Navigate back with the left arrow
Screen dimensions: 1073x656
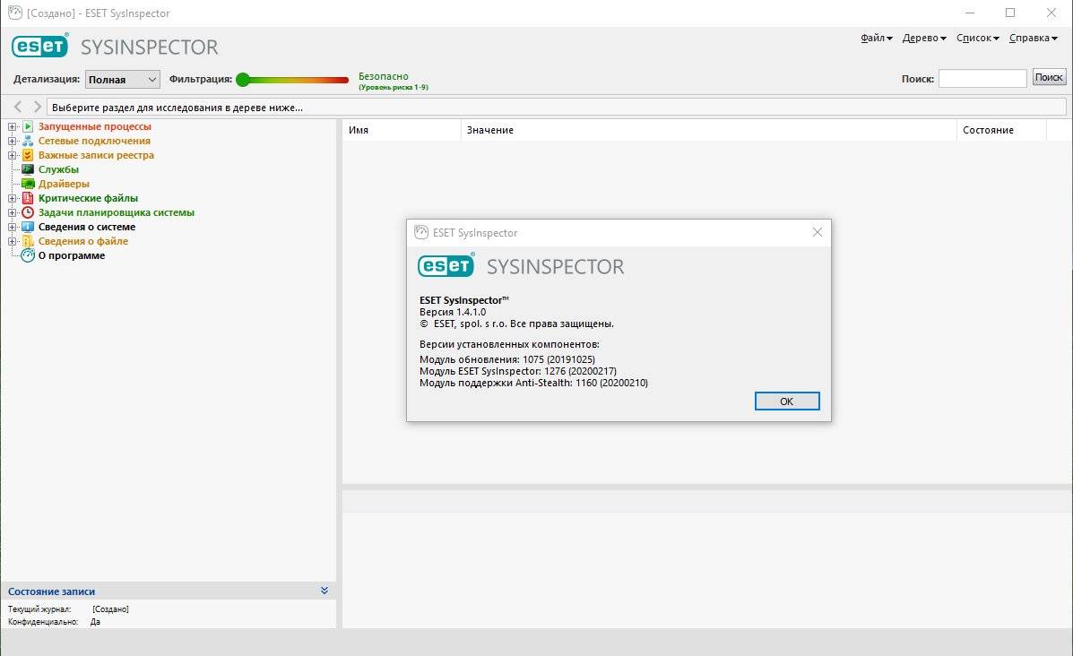point(18,107)
